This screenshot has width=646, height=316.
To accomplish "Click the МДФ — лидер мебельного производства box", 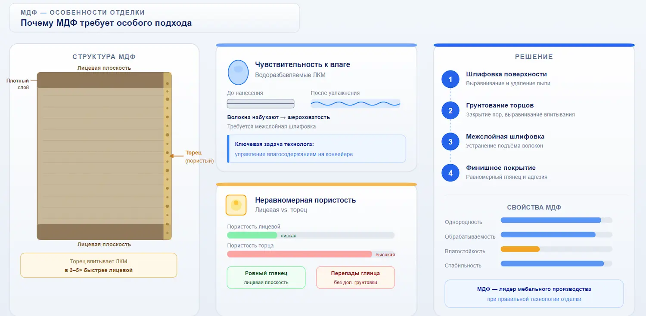I will [534, 294].
